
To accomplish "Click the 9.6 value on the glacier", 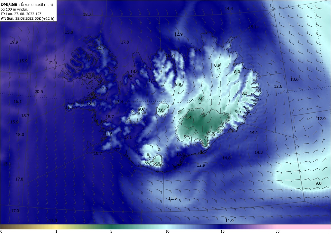I will point(141,109).
